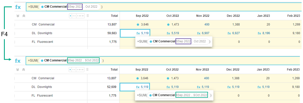Collapse all rows in bottom grid chevron

pos(18,69)
